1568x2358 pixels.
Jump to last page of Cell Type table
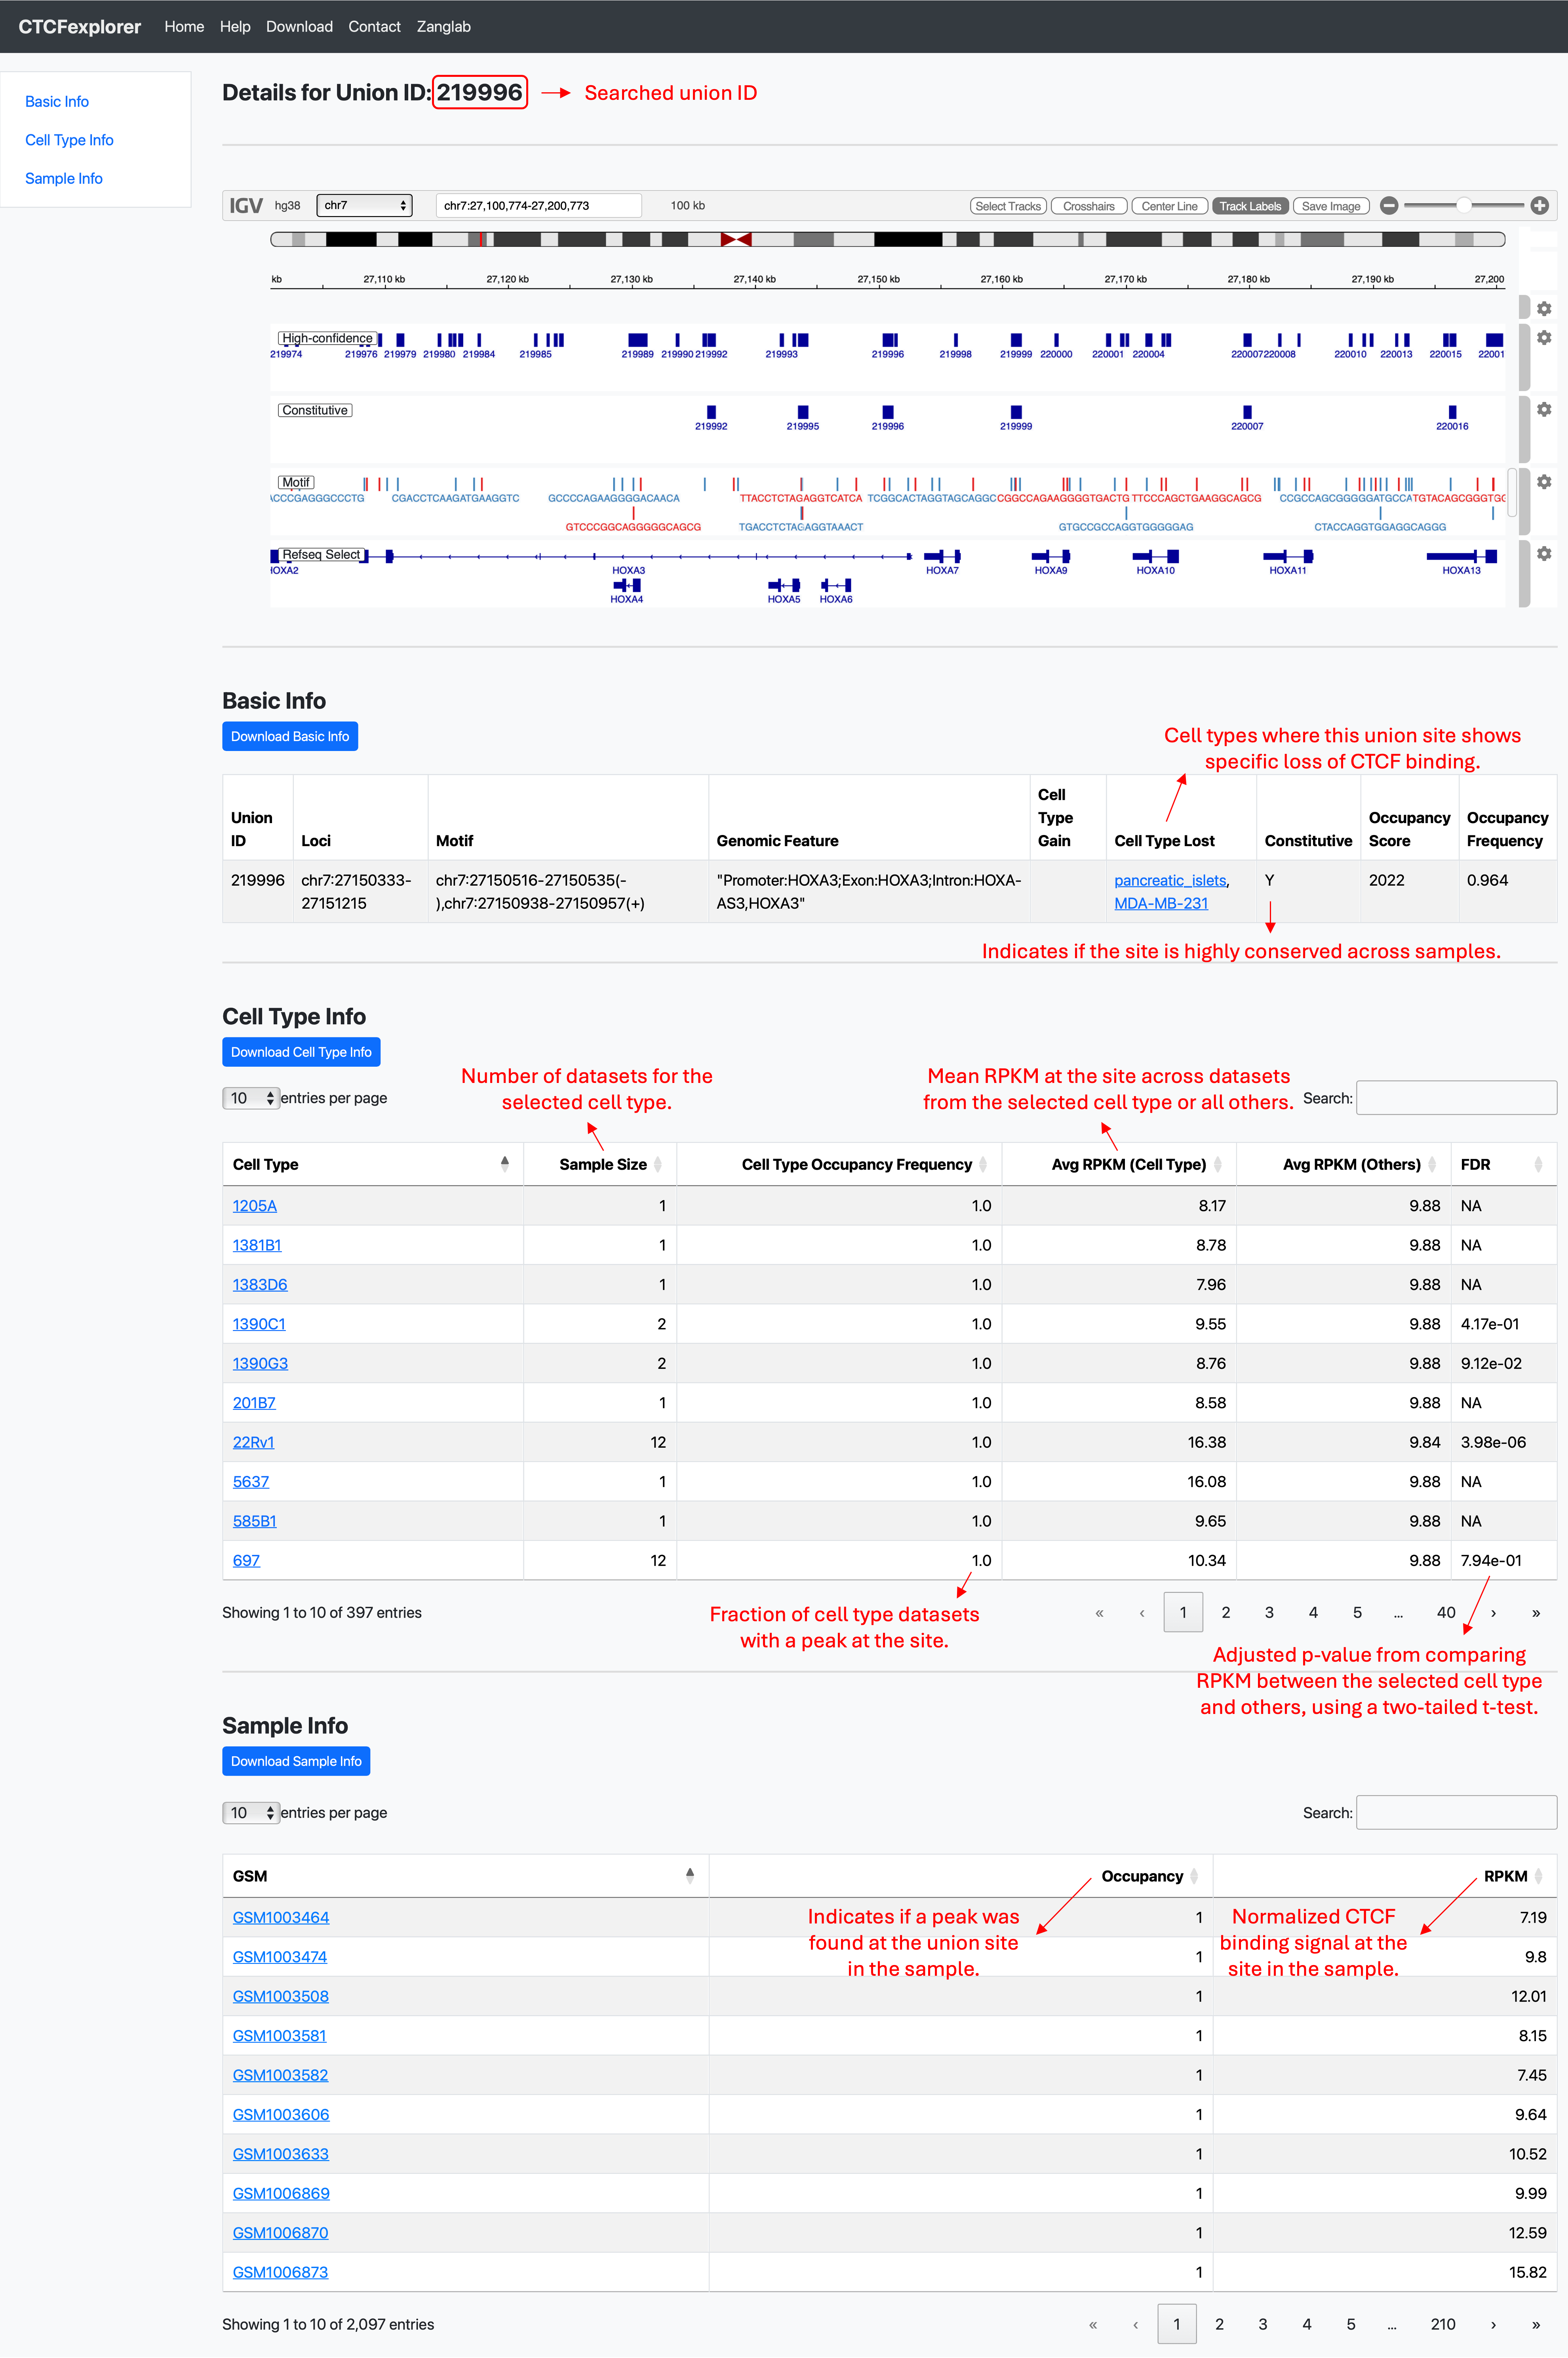coord(1536,1613)
